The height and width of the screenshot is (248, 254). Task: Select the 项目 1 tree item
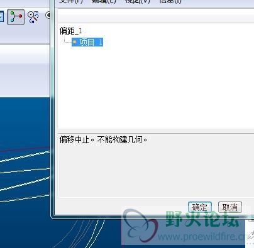click(87, 42)
